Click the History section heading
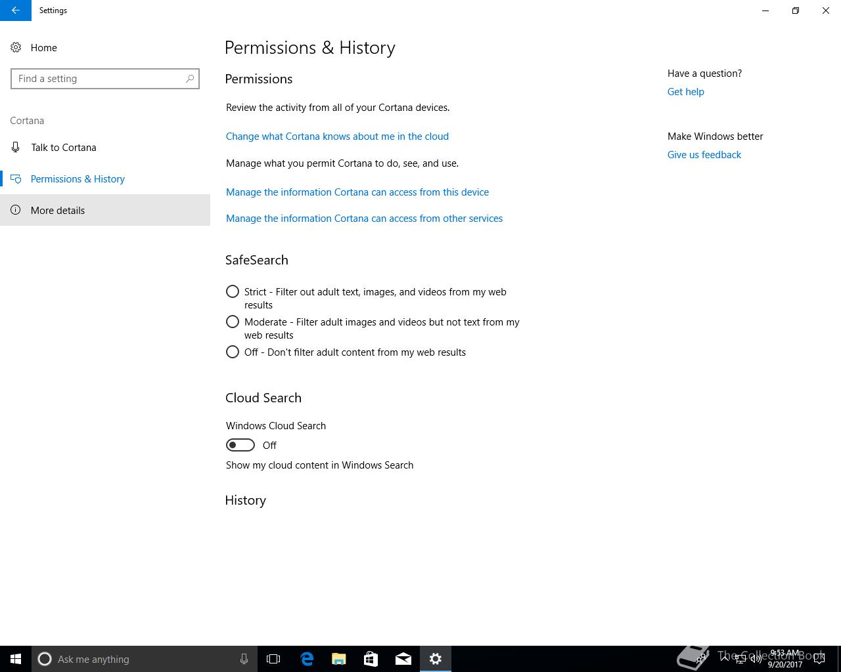The width and height of the screenshot is (841, 672). pos(246,500)
